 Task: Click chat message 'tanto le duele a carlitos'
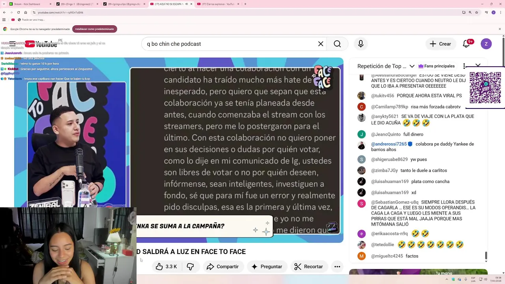point(424,170)
